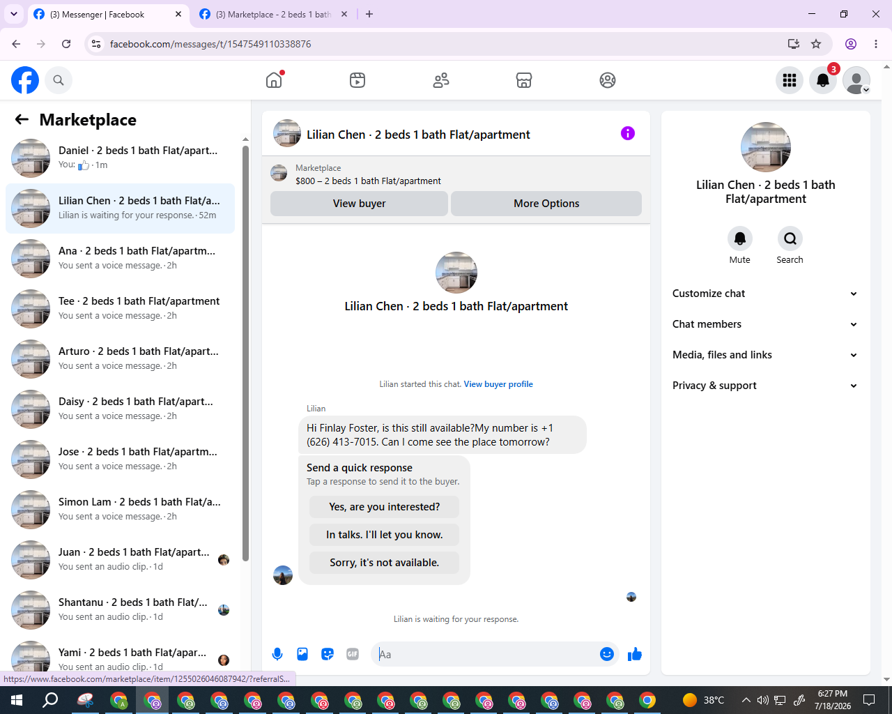The width and height of the screenshot is (892, 714).
Task: Click the message Aa input field
Action: coord(488,654)
